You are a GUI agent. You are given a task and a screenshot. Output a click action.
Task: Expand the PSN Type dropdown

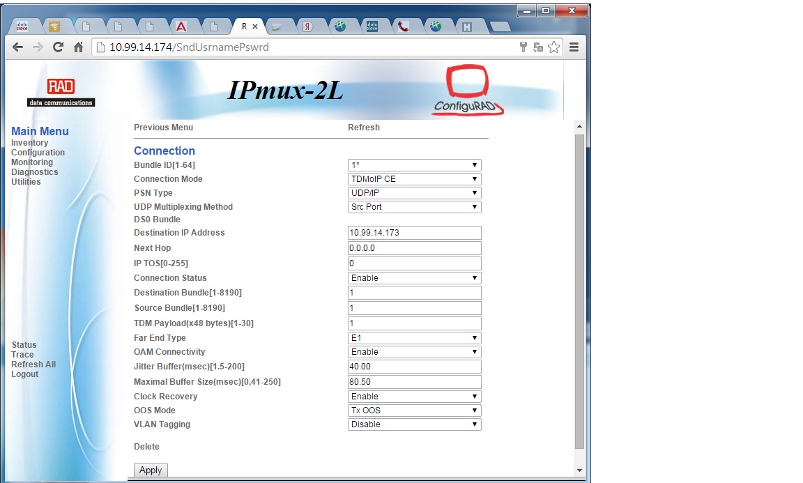coord(414,192)
